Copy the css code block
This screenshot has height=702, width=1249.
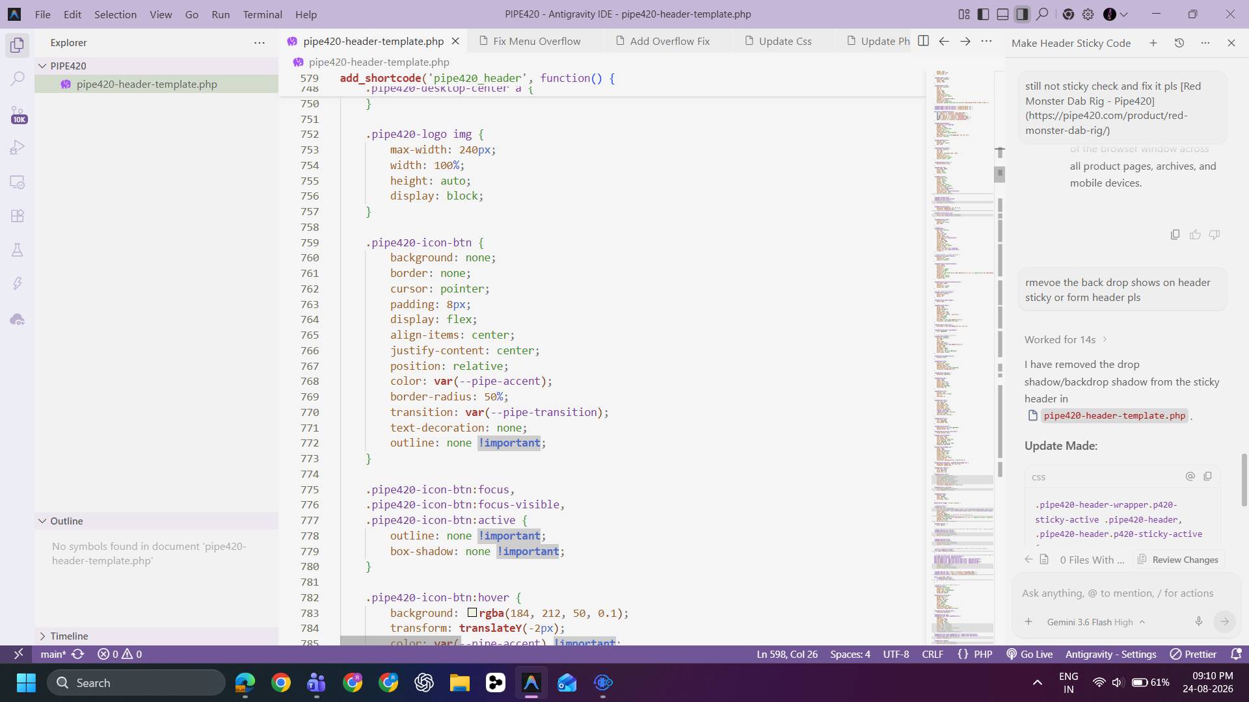click(x=1207, y=476)
